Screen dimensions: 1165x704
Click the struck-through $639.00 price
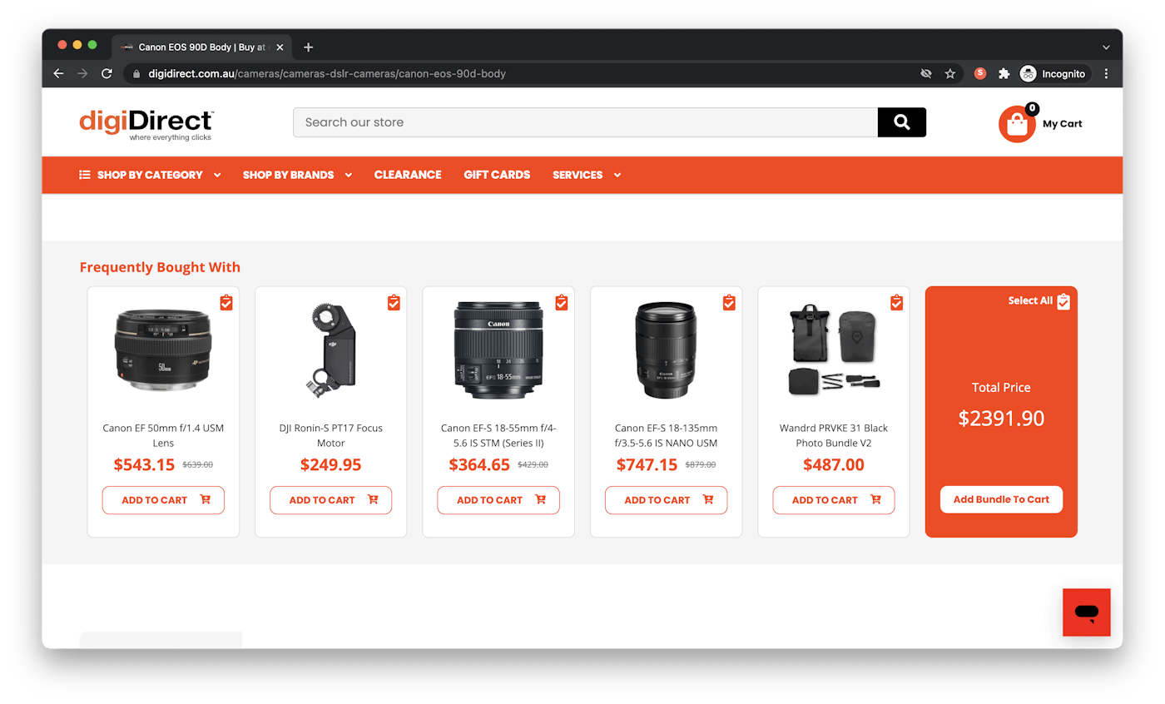coord(198,465)
